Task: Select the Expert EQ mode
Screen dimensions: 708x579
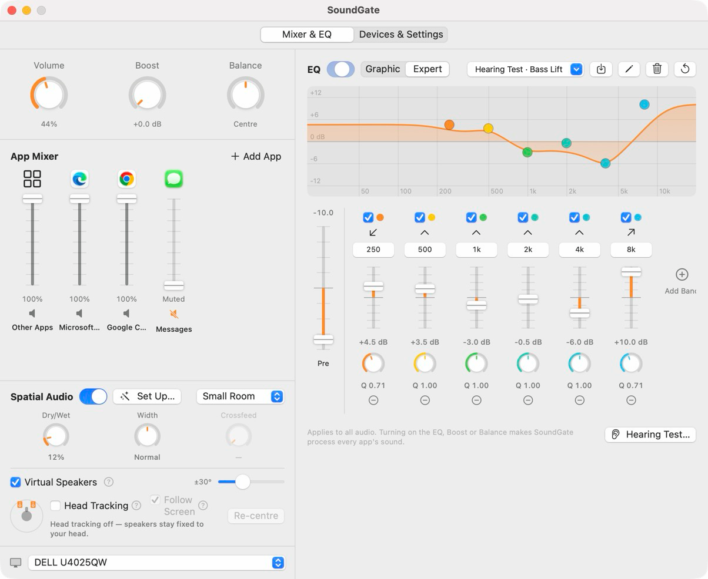Action: click(x=428, y=69)
